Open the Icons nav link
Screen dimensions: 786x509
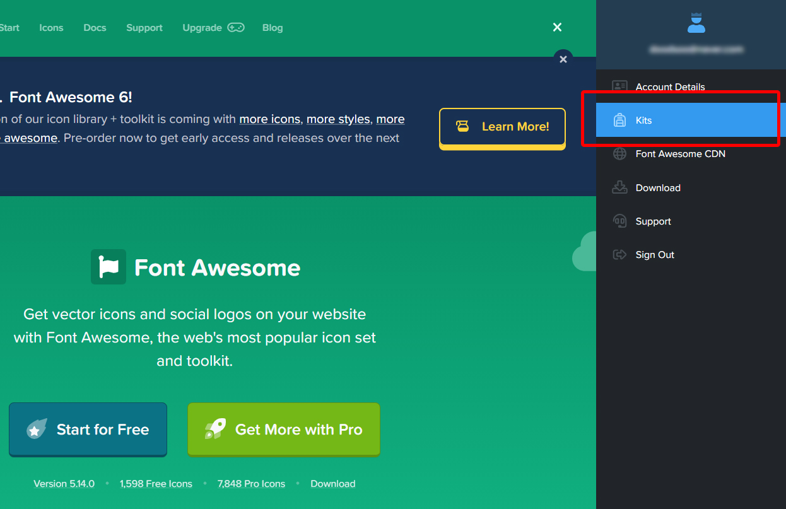point(51,28)
